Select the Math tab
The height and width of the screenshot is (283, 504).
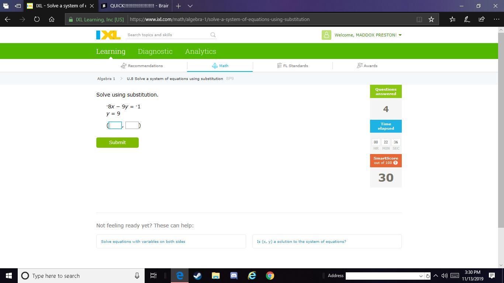(x=220, y=66)
